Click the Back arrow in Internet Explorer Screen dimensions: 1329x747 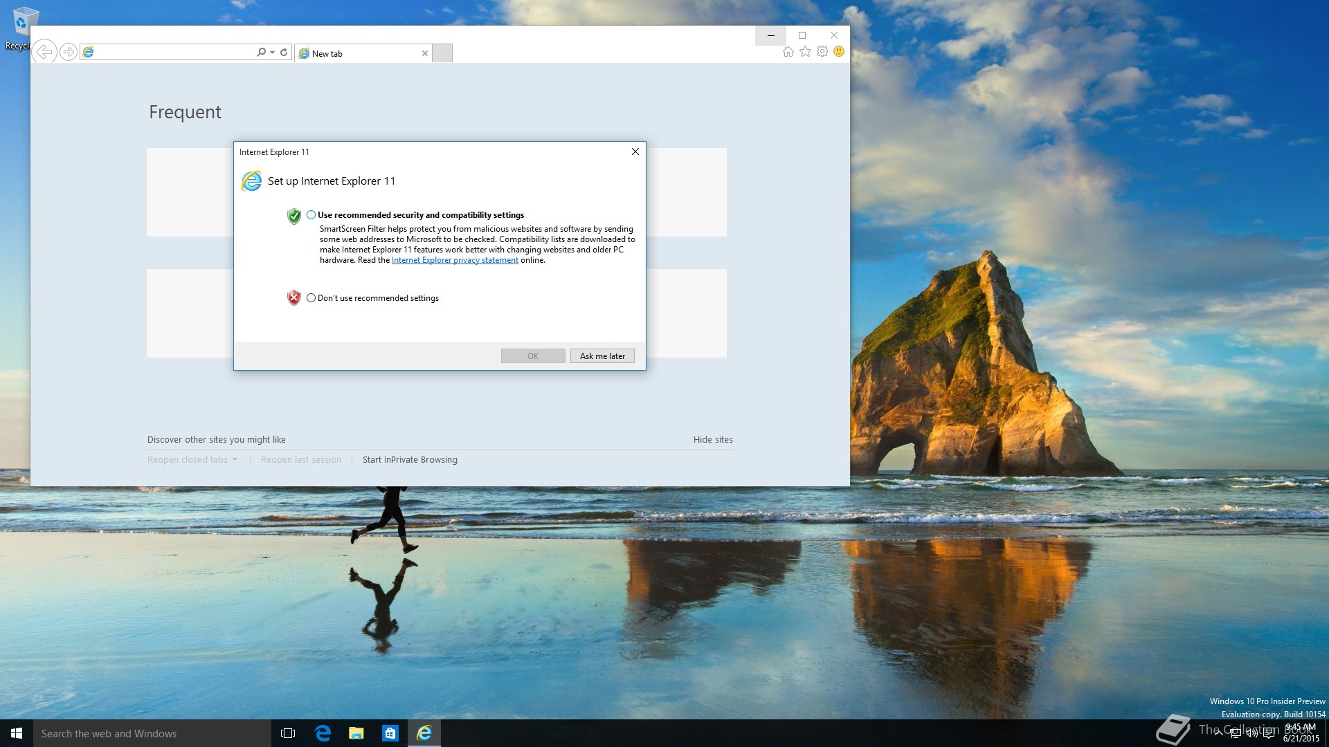click(x=44, y=52)
